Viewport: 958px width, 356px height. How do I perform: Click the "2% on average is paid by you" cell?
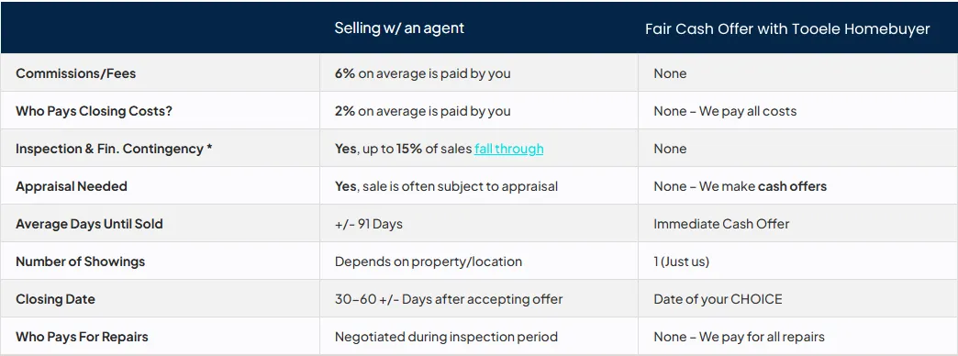click(422, 111)
